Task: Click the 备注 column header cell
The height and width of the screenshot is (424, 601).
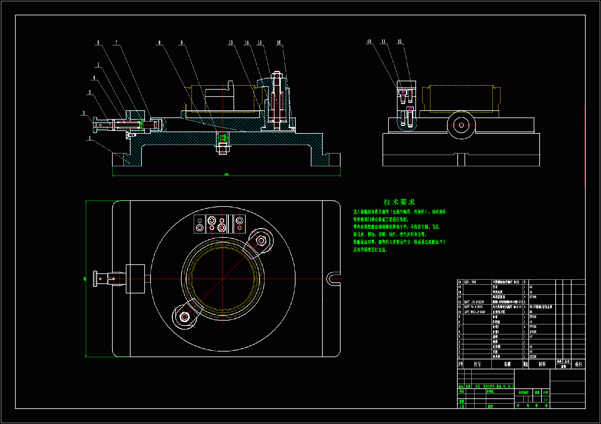Action: [x=578, y=364]
